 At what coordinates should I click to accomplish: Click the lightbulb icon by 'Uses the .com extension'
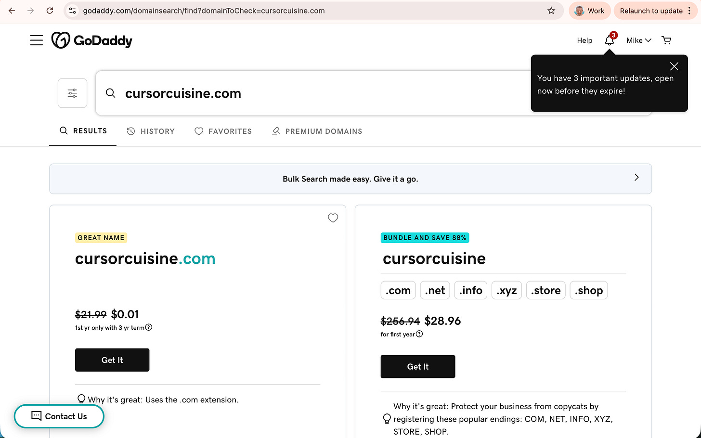pyautogui.click(x=81, y=399)
